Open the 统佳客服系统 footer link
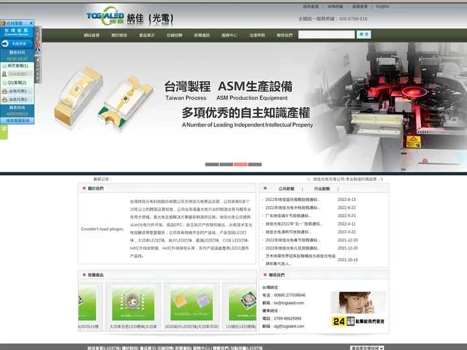This screenshot has width=467, height=350. click(18, 121)
